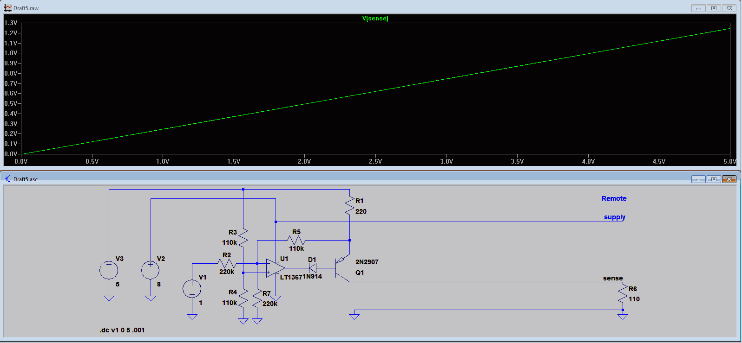Select the U1 op-amp triangle symbol
The width and height of the screenshot is (742, 343).
[x=276, y=268]
